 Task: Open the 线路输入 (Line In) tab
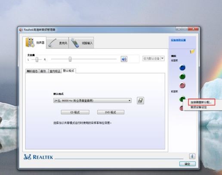pos(81,43)
